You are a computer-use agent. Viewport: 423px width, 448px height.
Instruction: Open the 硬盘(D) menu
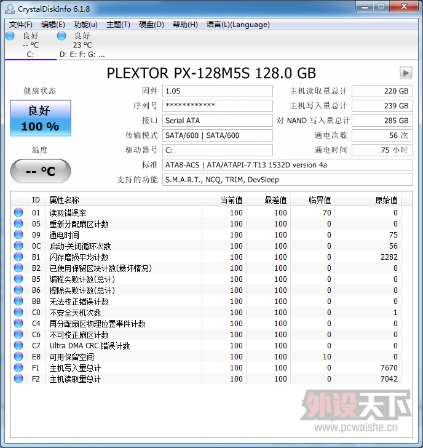pos(151,25)
